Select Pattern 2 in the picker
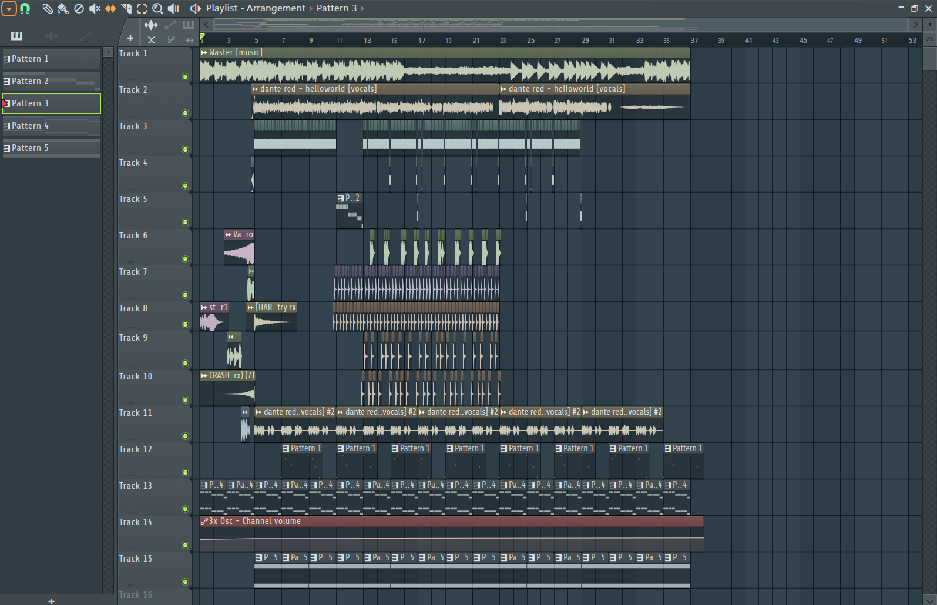Screen dimensions: 937x605 52,81
